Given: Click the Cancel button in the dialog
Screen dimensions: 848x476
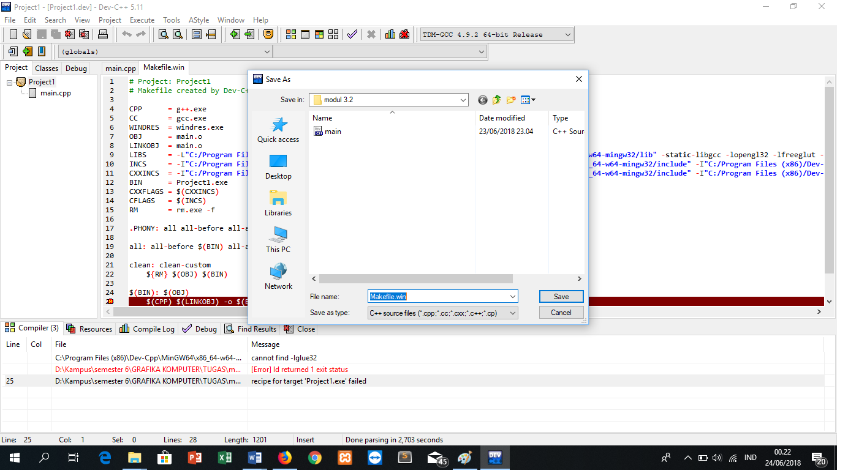Looking at the screenshot, I should pyautogui.click(x=561, y=313).
